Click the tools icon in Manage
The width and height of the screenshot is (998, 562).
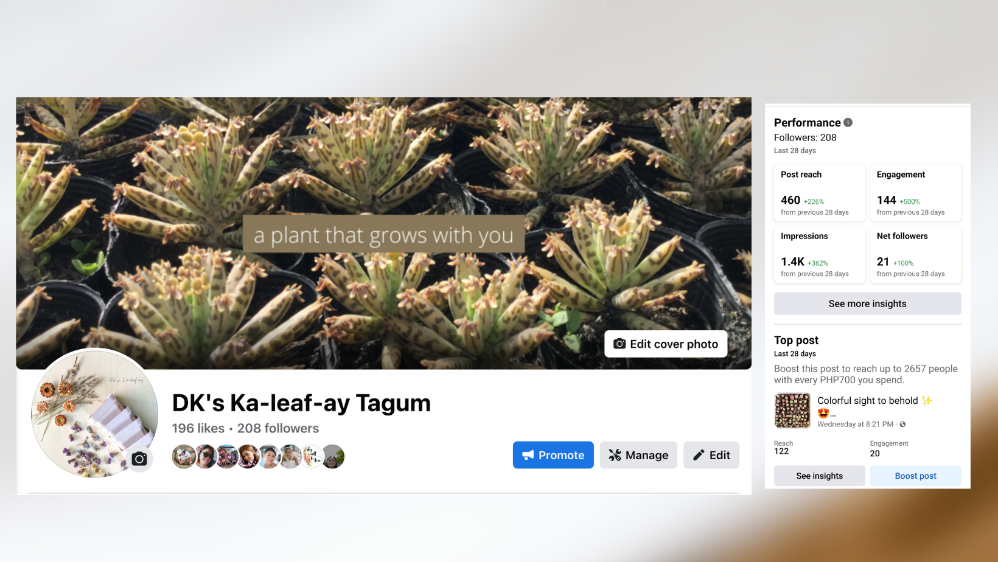point(615,455)
